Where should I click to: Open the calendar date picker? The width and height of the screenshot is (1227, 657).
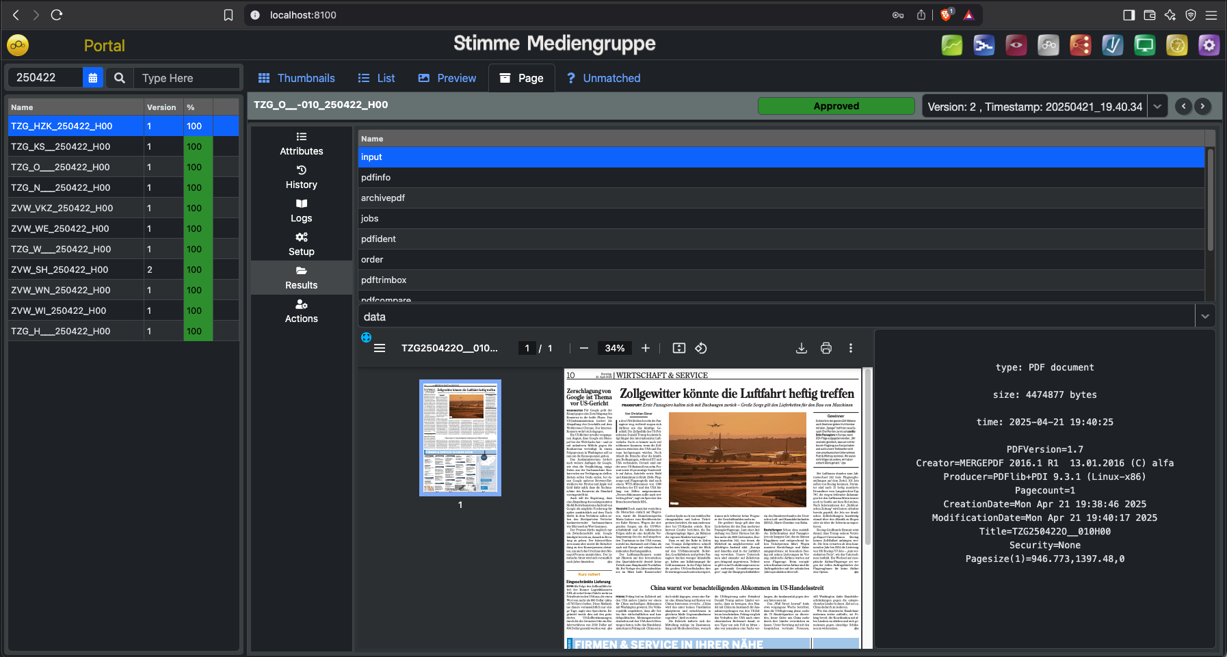pos(93,78)
